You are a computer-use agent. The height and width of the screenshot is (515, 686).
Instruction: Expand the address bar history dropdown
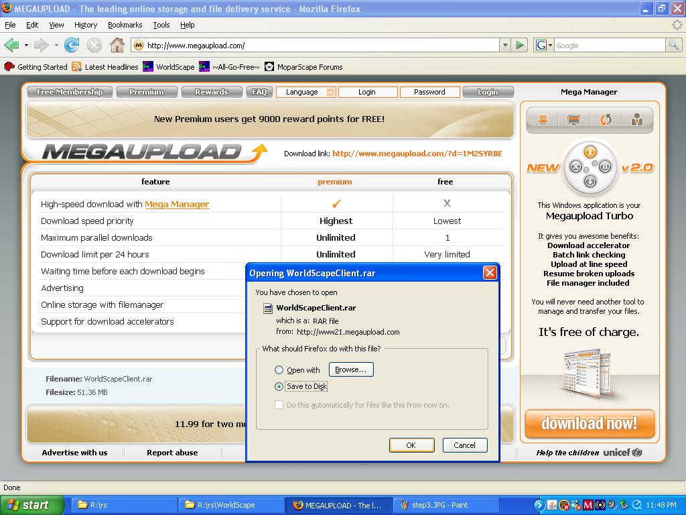click(505, 45)
